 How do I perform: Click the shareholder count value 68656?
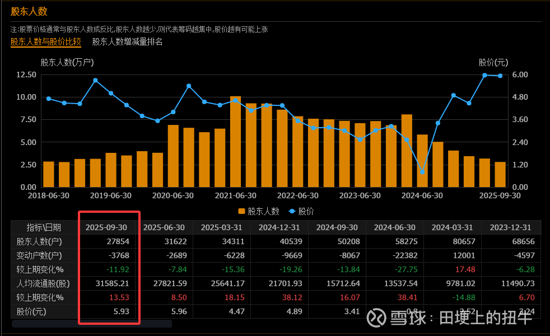click(x=523, y=241)
